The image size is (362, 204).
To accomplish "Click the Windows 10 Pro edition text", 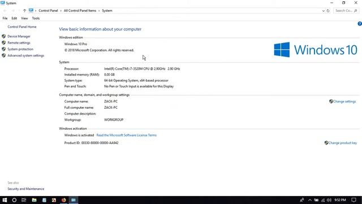I will coord(76,44).
